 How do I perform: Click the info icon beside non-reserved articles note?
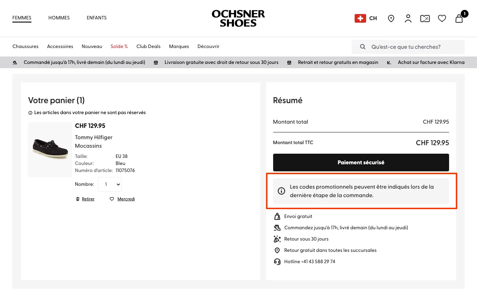(30, 113)
